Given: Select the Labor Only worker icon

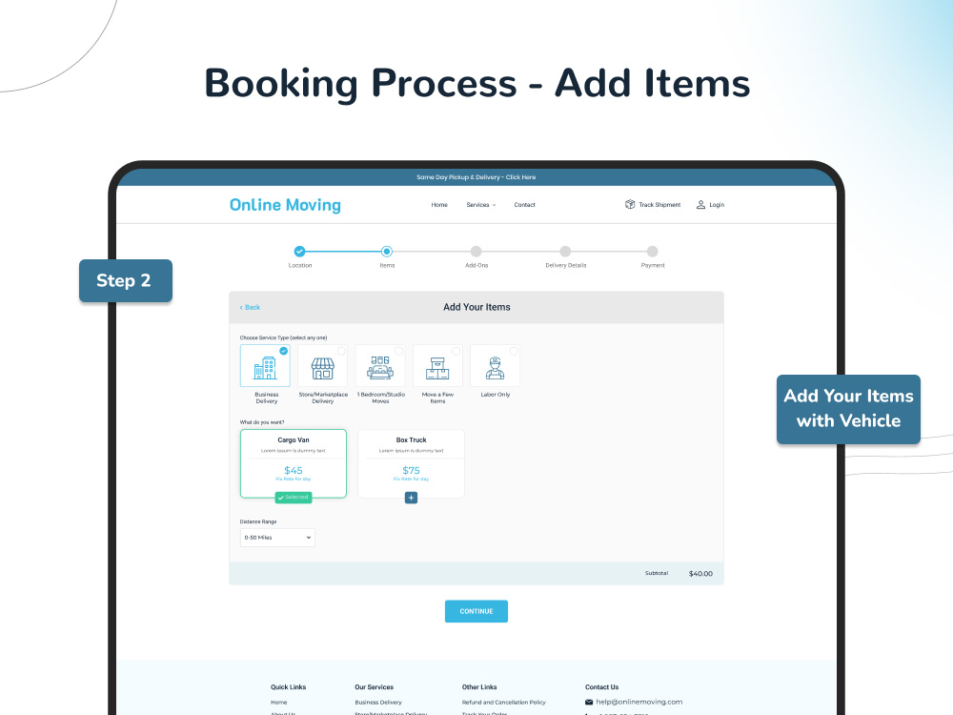Looking at the screenshot, I should pyautogui.click(x=495, y=368).
